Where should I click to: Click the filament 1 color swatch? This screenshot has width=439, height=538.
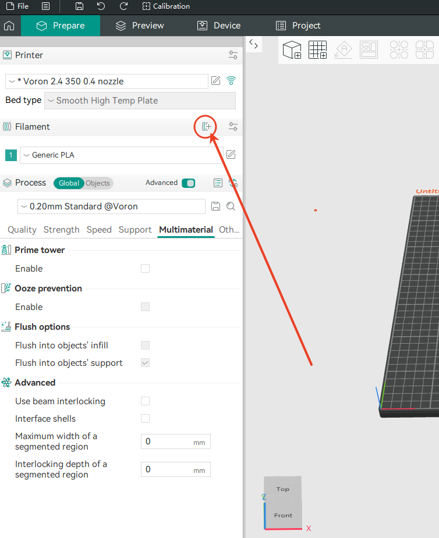[x=11, y=155]
